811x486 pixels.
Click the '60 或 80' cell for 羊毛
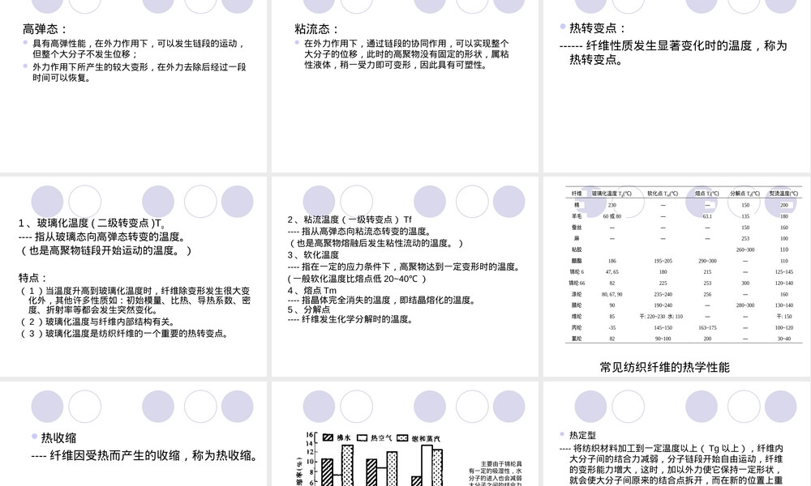pos(611,216)
